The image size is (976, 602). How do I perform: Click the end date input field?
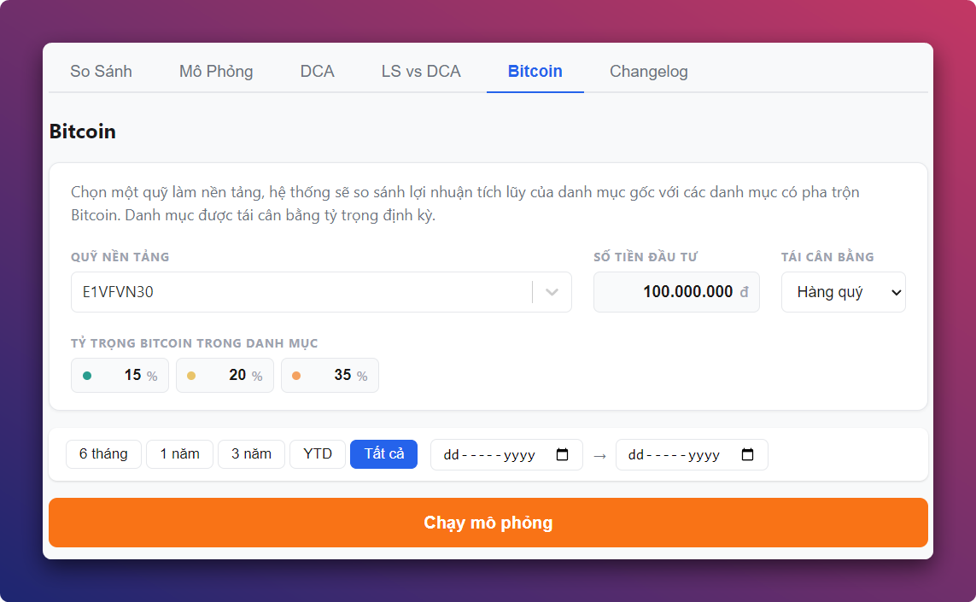click(x=692, y=454)
